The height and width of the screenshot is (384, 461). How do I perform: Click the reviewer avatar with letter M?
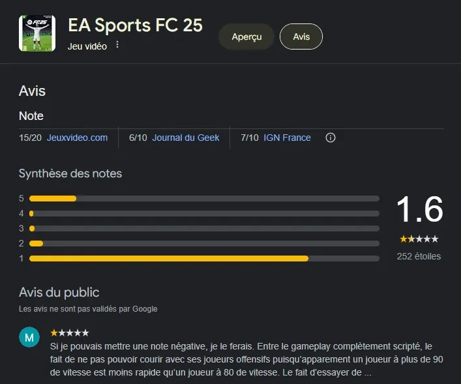[29, 337]
